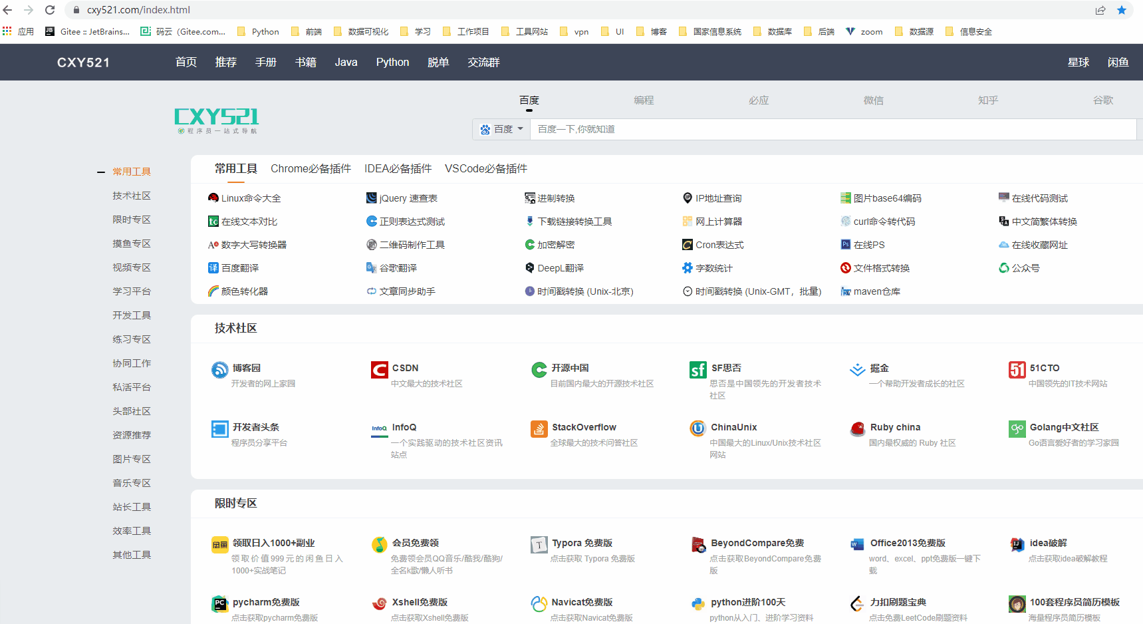The width and height of the screenshot is (1143, 624).
Task: Click the browser address bar URL
Action: [x=138, y=10]
